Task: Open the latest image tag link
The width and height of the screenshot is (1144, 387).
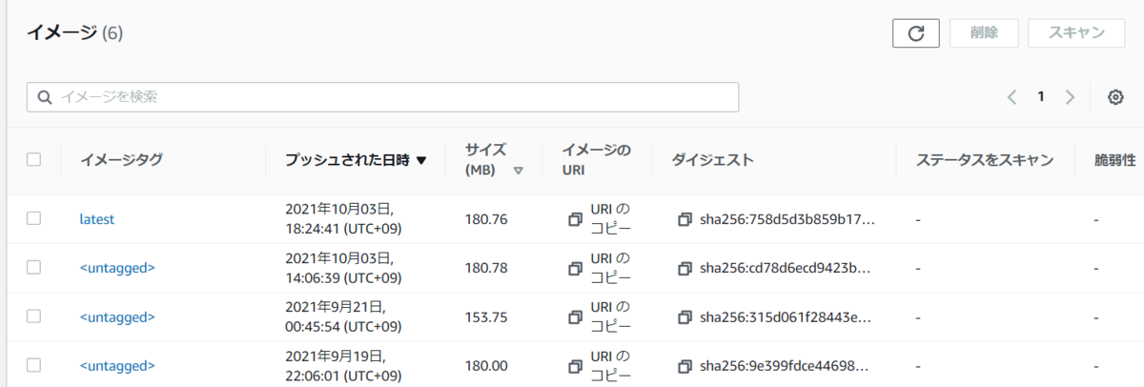Action: coord(96,219)
